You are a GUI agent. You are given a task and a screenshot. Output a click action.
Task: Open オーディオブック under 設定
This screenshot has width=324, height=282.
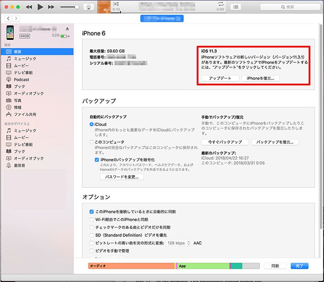pos(37,94)
